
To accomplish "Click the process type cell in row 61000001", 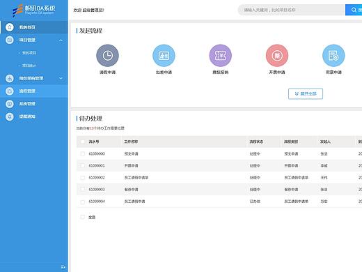I will pyautogui.click(x=291, y=165).
